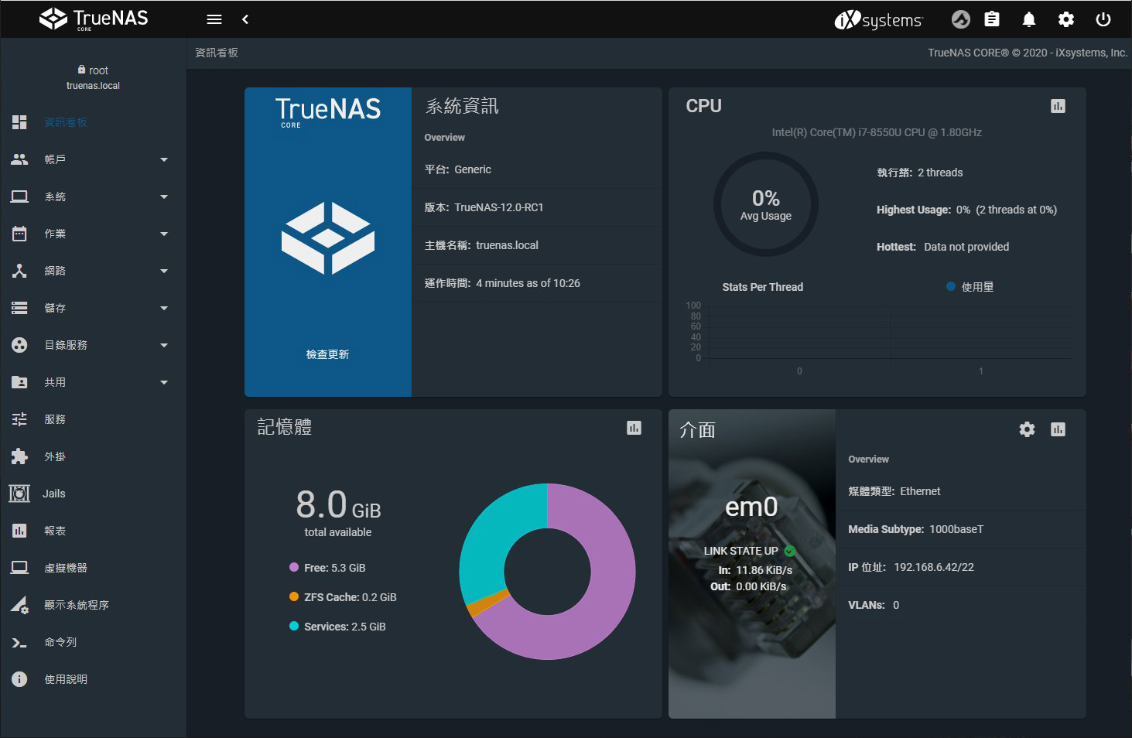Open Jails from the sidebar
Screen dimensions: 1132x738
point(54,494)
